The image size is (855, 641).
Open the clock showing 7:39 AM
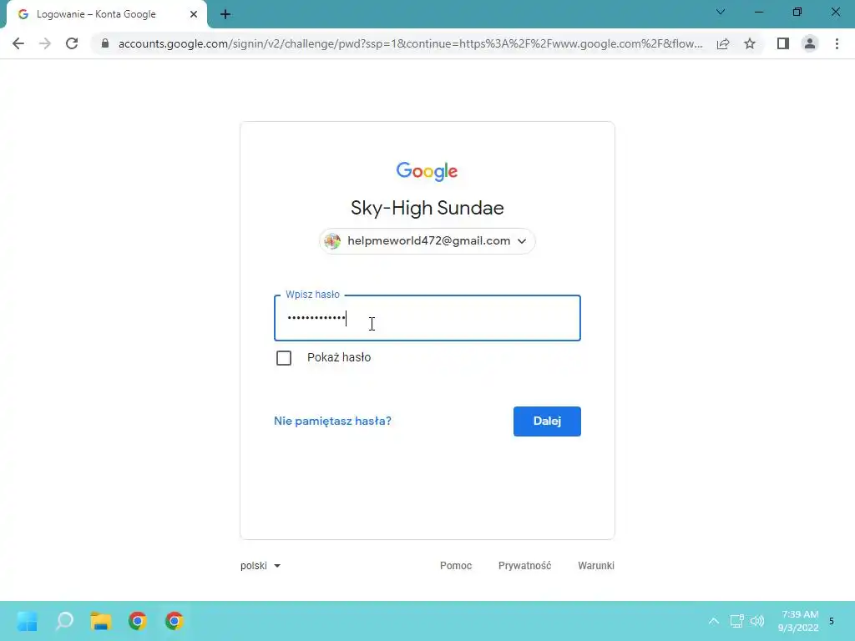(x=799, y=621)
